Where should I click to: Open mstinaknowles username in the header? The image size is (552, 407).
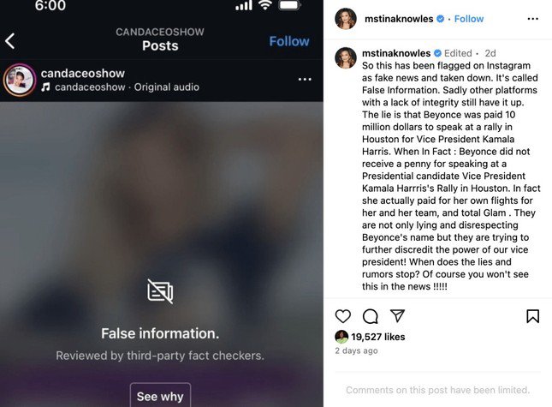pos(399,19)
